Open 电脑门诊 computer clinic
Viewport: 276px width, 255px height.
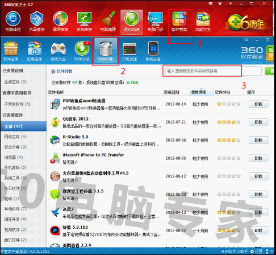(156, 21)
